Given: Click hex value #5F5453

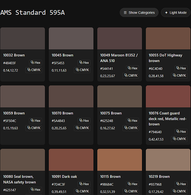Looking at the screenshot, I should (x=58, y=63).
